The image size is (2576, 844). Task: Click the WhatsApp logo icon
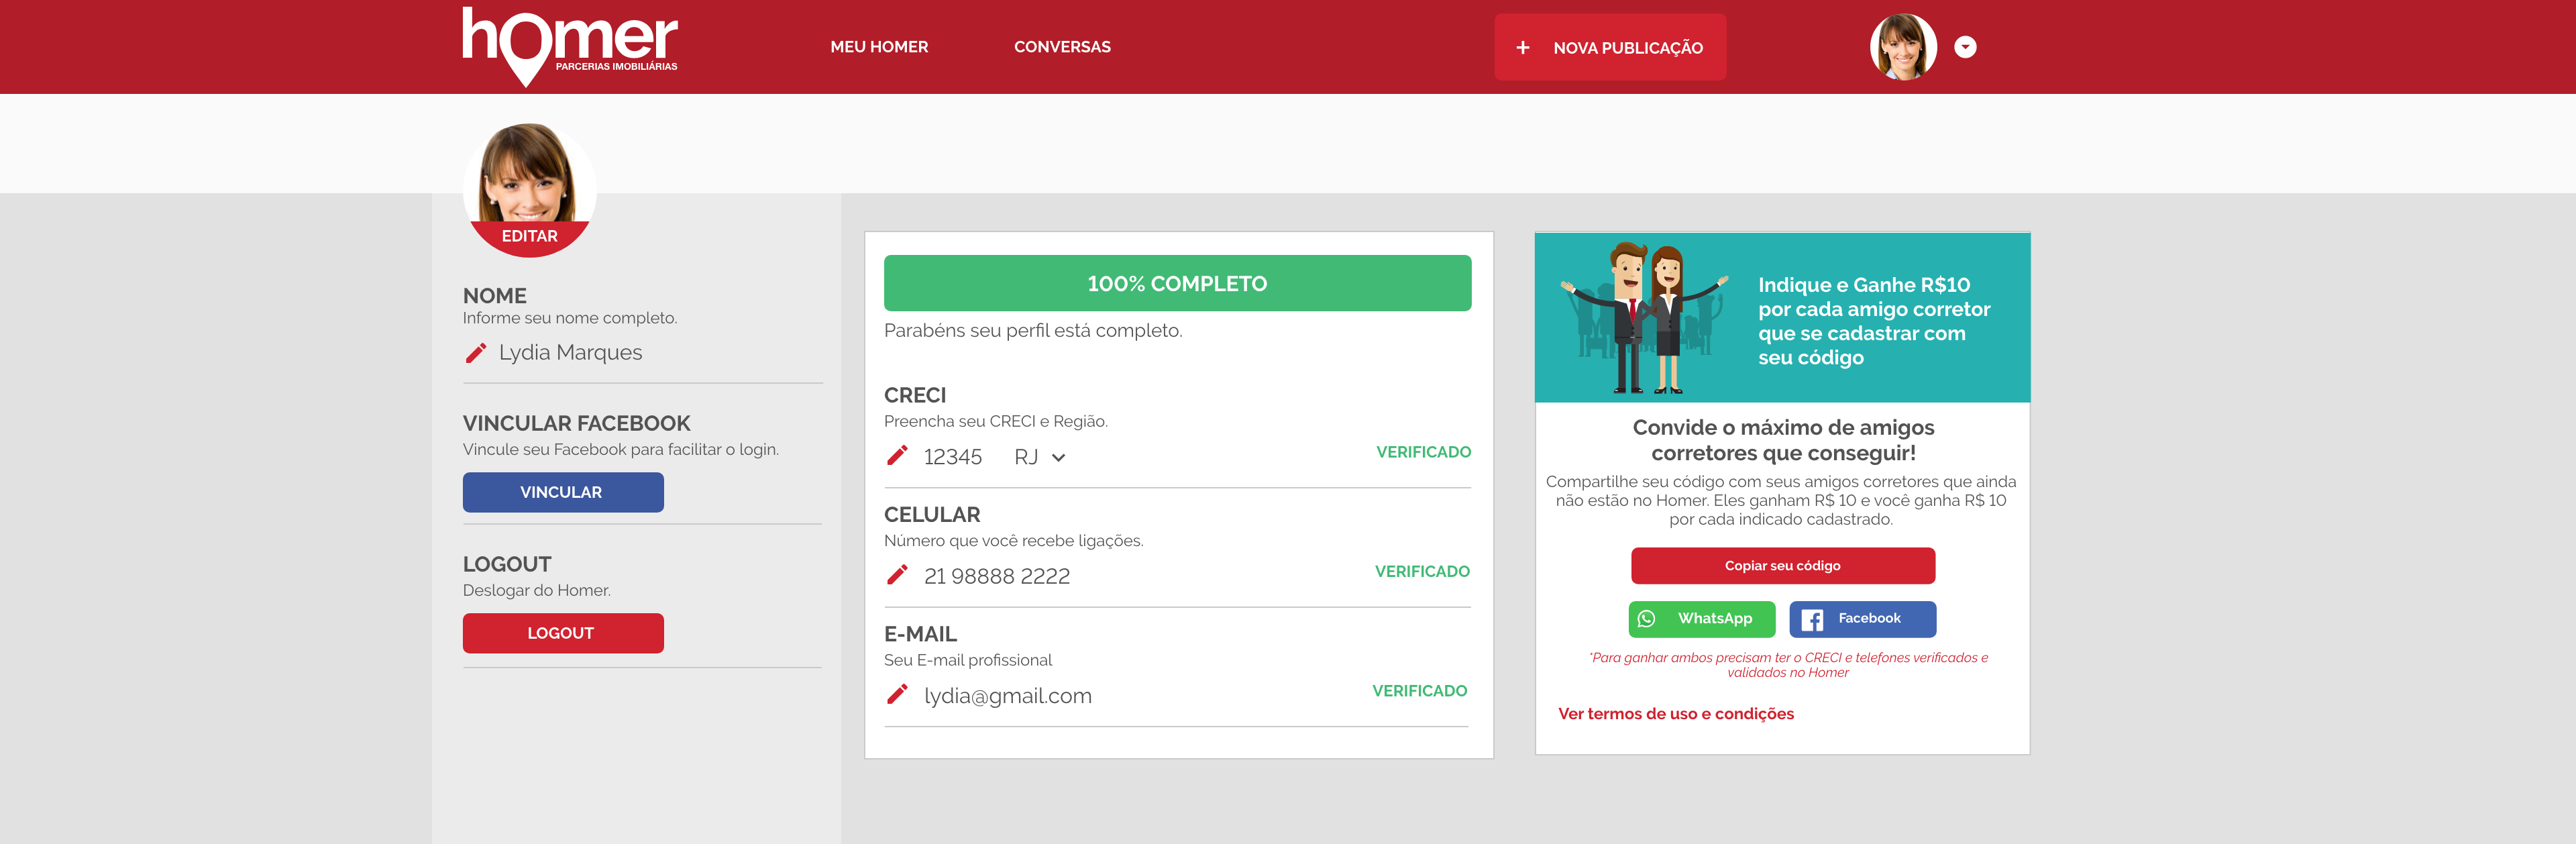1646,619
